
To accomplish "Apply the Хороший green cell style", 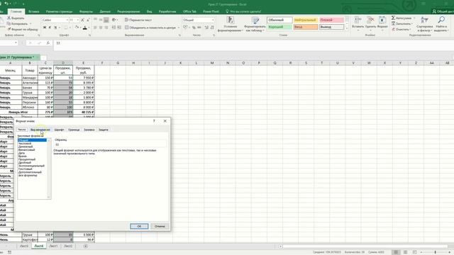I will pos(279,27).
